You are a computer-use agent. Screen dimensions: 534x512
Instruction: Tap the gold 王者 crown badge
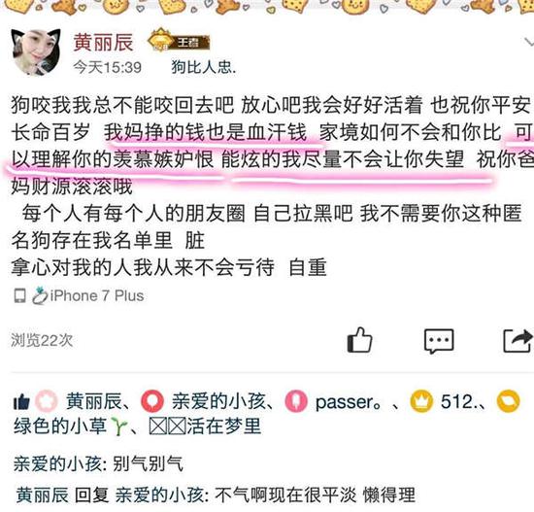179,42
